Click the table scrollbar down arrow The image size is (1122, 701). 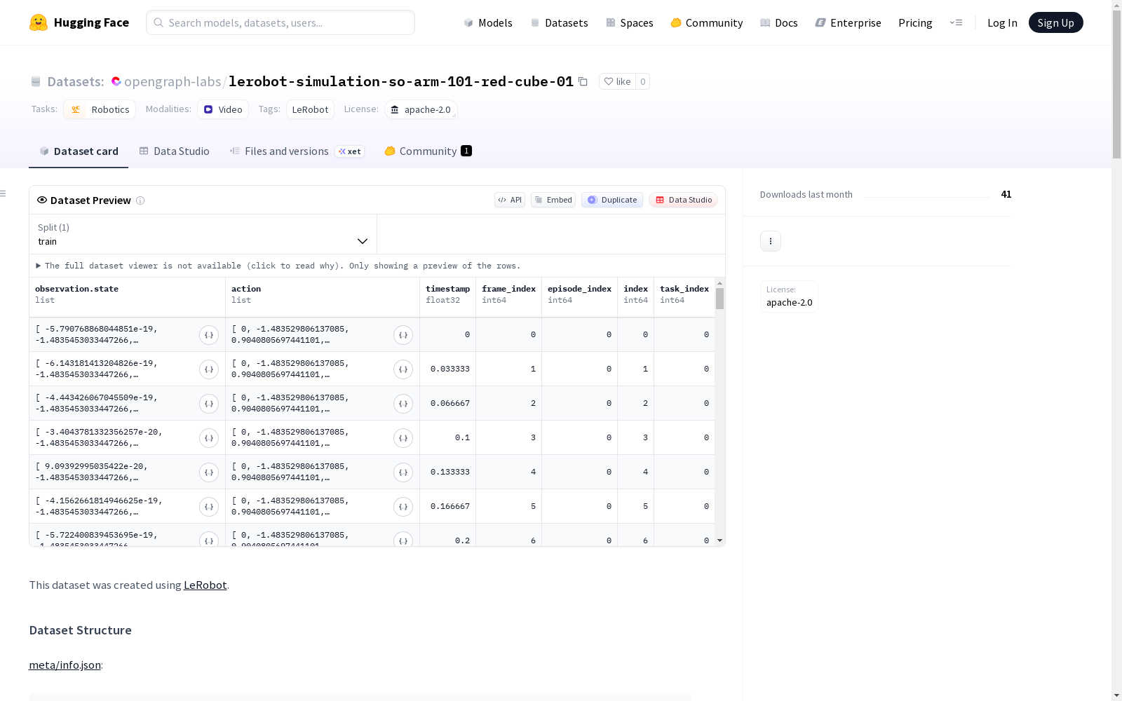click(x=719, y=540)
